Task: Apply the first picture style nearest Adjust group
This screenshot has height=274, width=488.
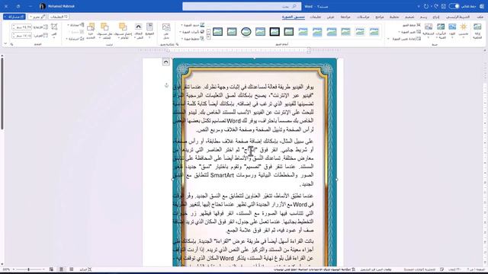Action: [374, 31]
